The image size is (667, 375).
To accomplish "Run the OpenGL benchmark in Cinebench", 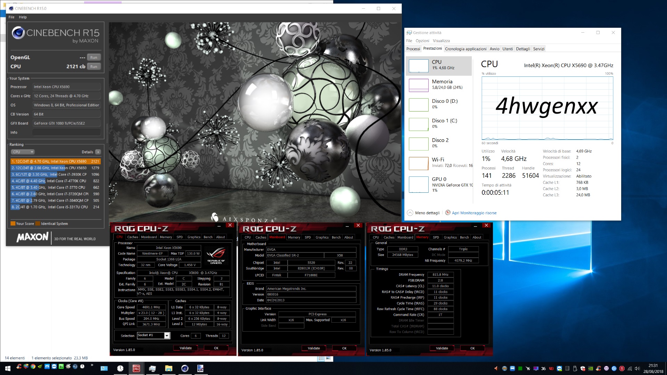I will pyautogui.click(x=94, y=58).
